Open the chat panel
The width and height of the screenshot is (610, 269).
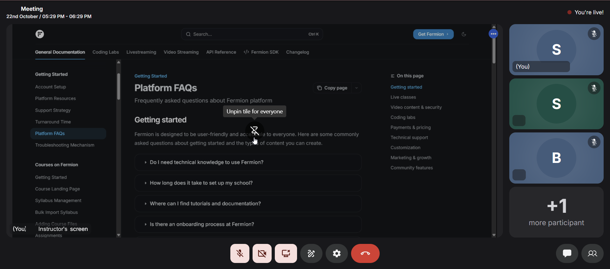click(x=567, y=253)
